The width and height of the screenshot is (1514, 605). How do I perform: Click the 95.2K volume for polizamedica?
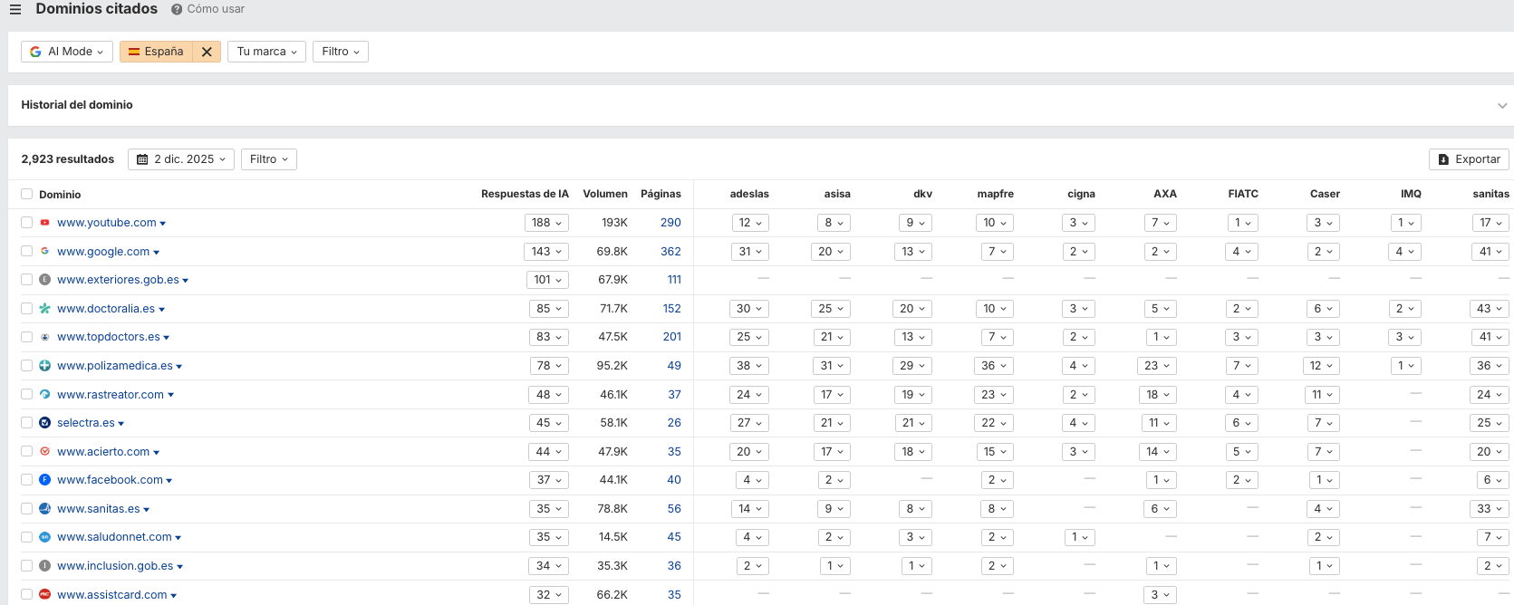612,366
